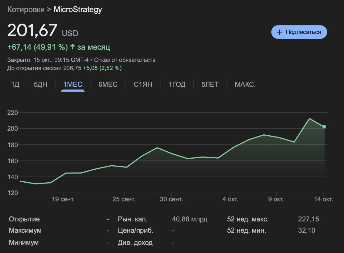
Task: Click the Открытие stat label
Action: pyautogui.click(x=24, y=219)
